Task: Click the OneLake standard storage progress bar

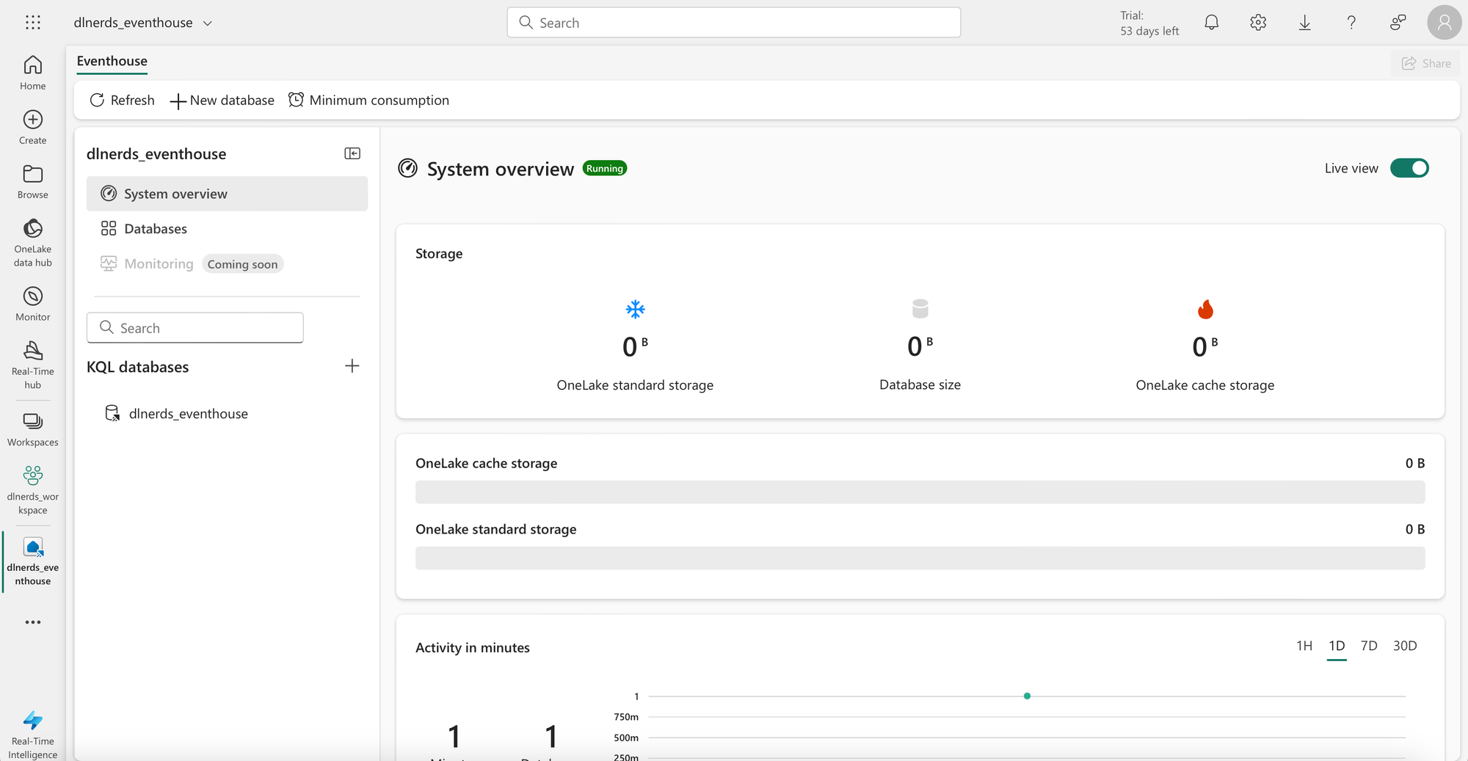Action: click(920, 558)
